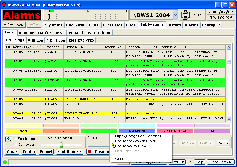The height and width of the screenshot is (167, 237).
Task: Click the Export button
Action: pyautogui.click(x=46, y=151)
